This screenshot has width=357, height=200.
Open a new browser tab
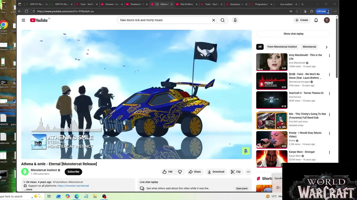302,4
